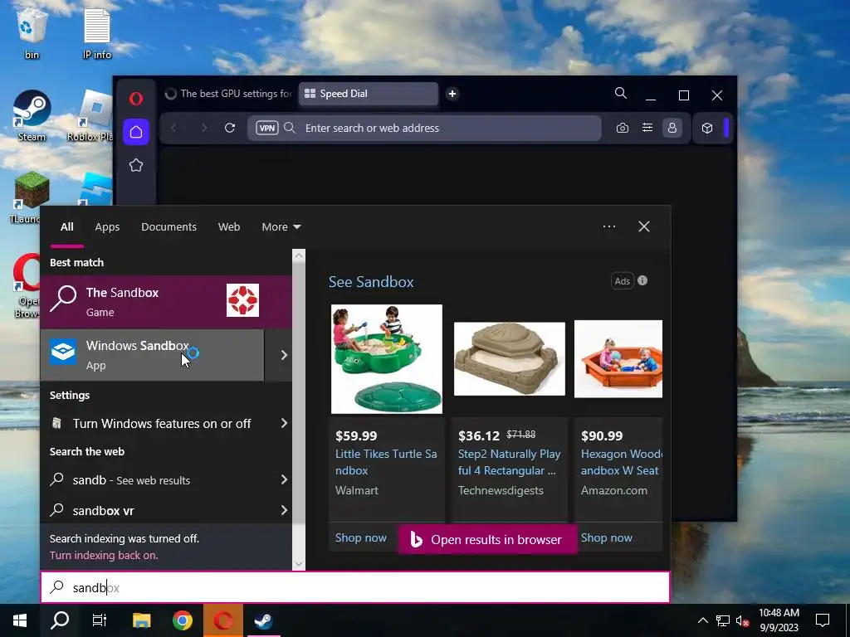Screen dimensions: 850x637
Task: Expand arrow beside Turn Windows features
Action: (x=284, y=424)
